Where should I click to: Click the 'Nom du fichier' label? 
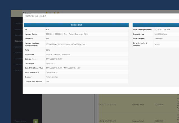point(31,34)
